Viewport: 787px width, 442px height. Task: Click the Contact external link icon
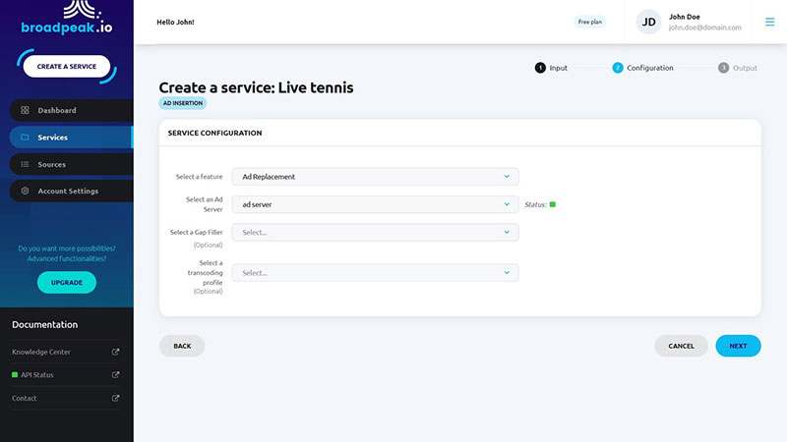click(x=115, y=398)
